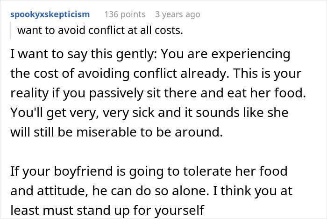Viewport: 327px width, 219px height.
Task: Click the word gently in the comment
Action: point(136,55)
